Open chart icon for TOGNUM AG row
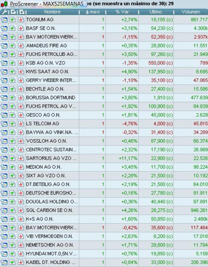The image size is (208, 267). pyautogui.click(x=4, y=20)
